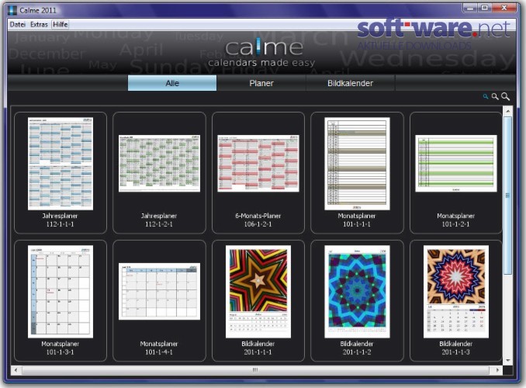This screenshot has height=388, width=526.
Task: Click the horizontal scrollbar thumb
Action: click(255, 370)
